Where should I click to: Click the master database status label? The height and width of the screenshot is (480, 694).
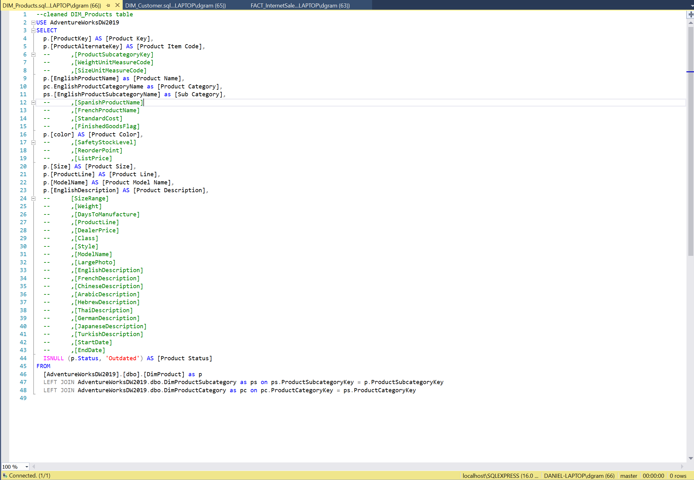(628, 476)
